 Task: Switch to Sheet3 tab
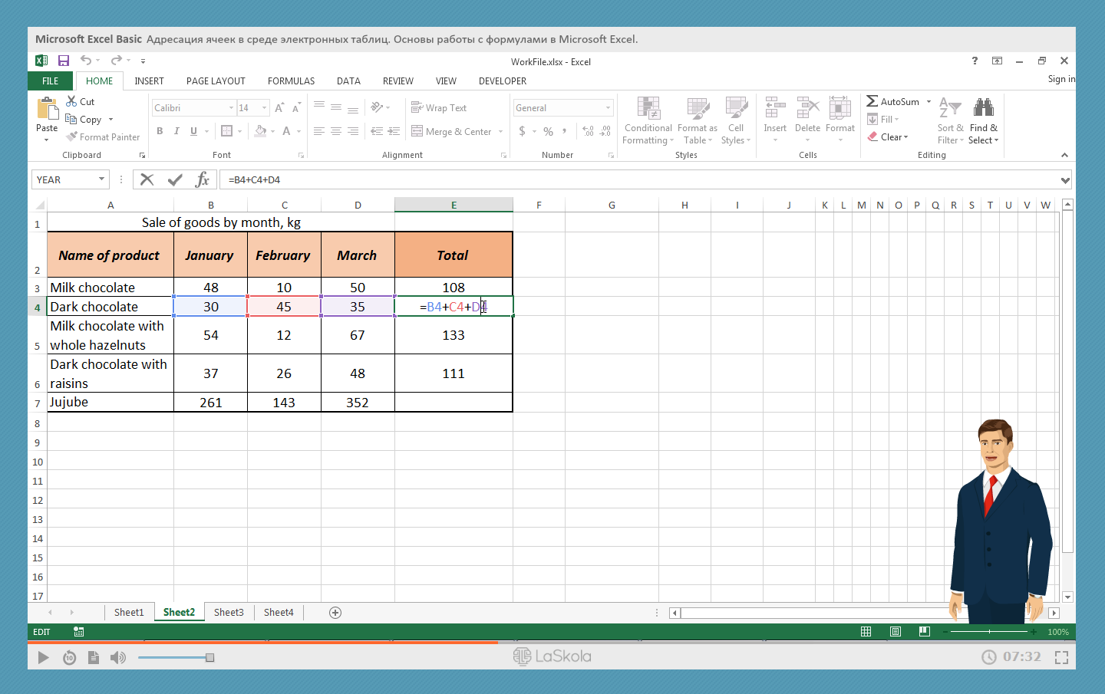(229, 612)
